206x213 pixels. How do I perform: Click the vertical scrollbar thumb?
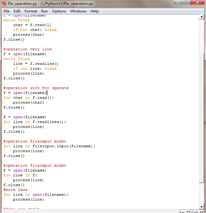(201, 118)
